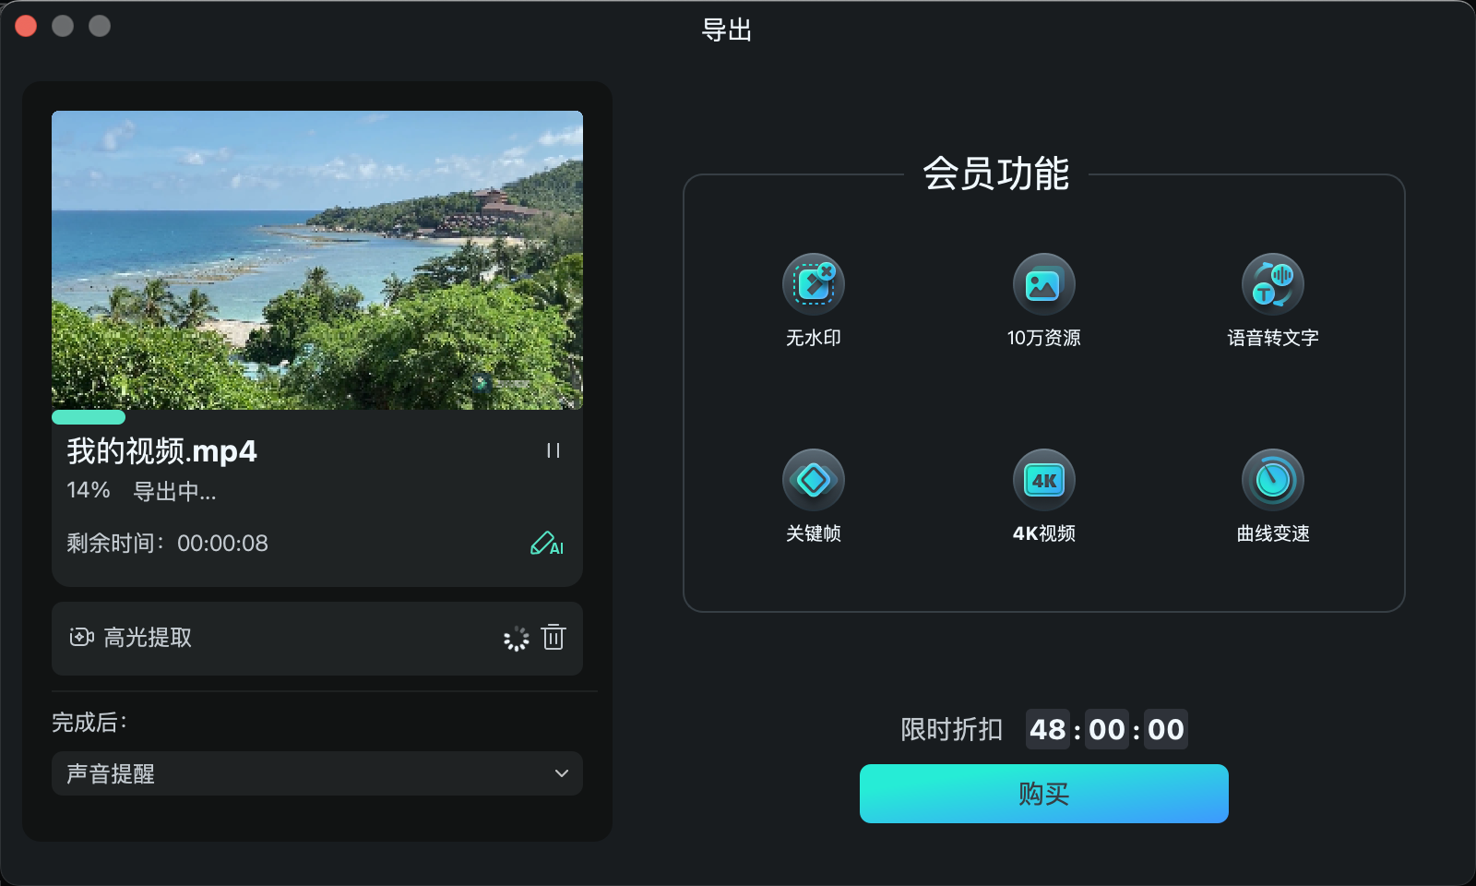Click the AI edit pencil icon

point(546,544)
